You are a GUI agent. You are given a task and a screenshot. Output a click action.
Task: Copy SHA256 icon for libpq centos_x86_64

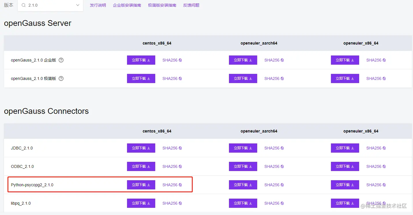click(x=180, y=203)
